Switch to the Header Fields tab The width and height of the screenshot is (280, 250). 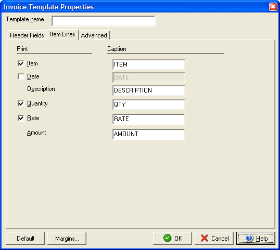point(27,35)
